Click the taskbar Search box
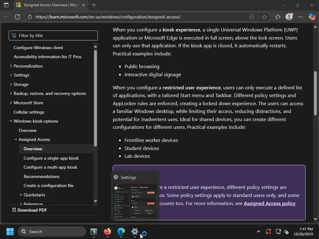The image size is (319, 239). click(52, 232)
